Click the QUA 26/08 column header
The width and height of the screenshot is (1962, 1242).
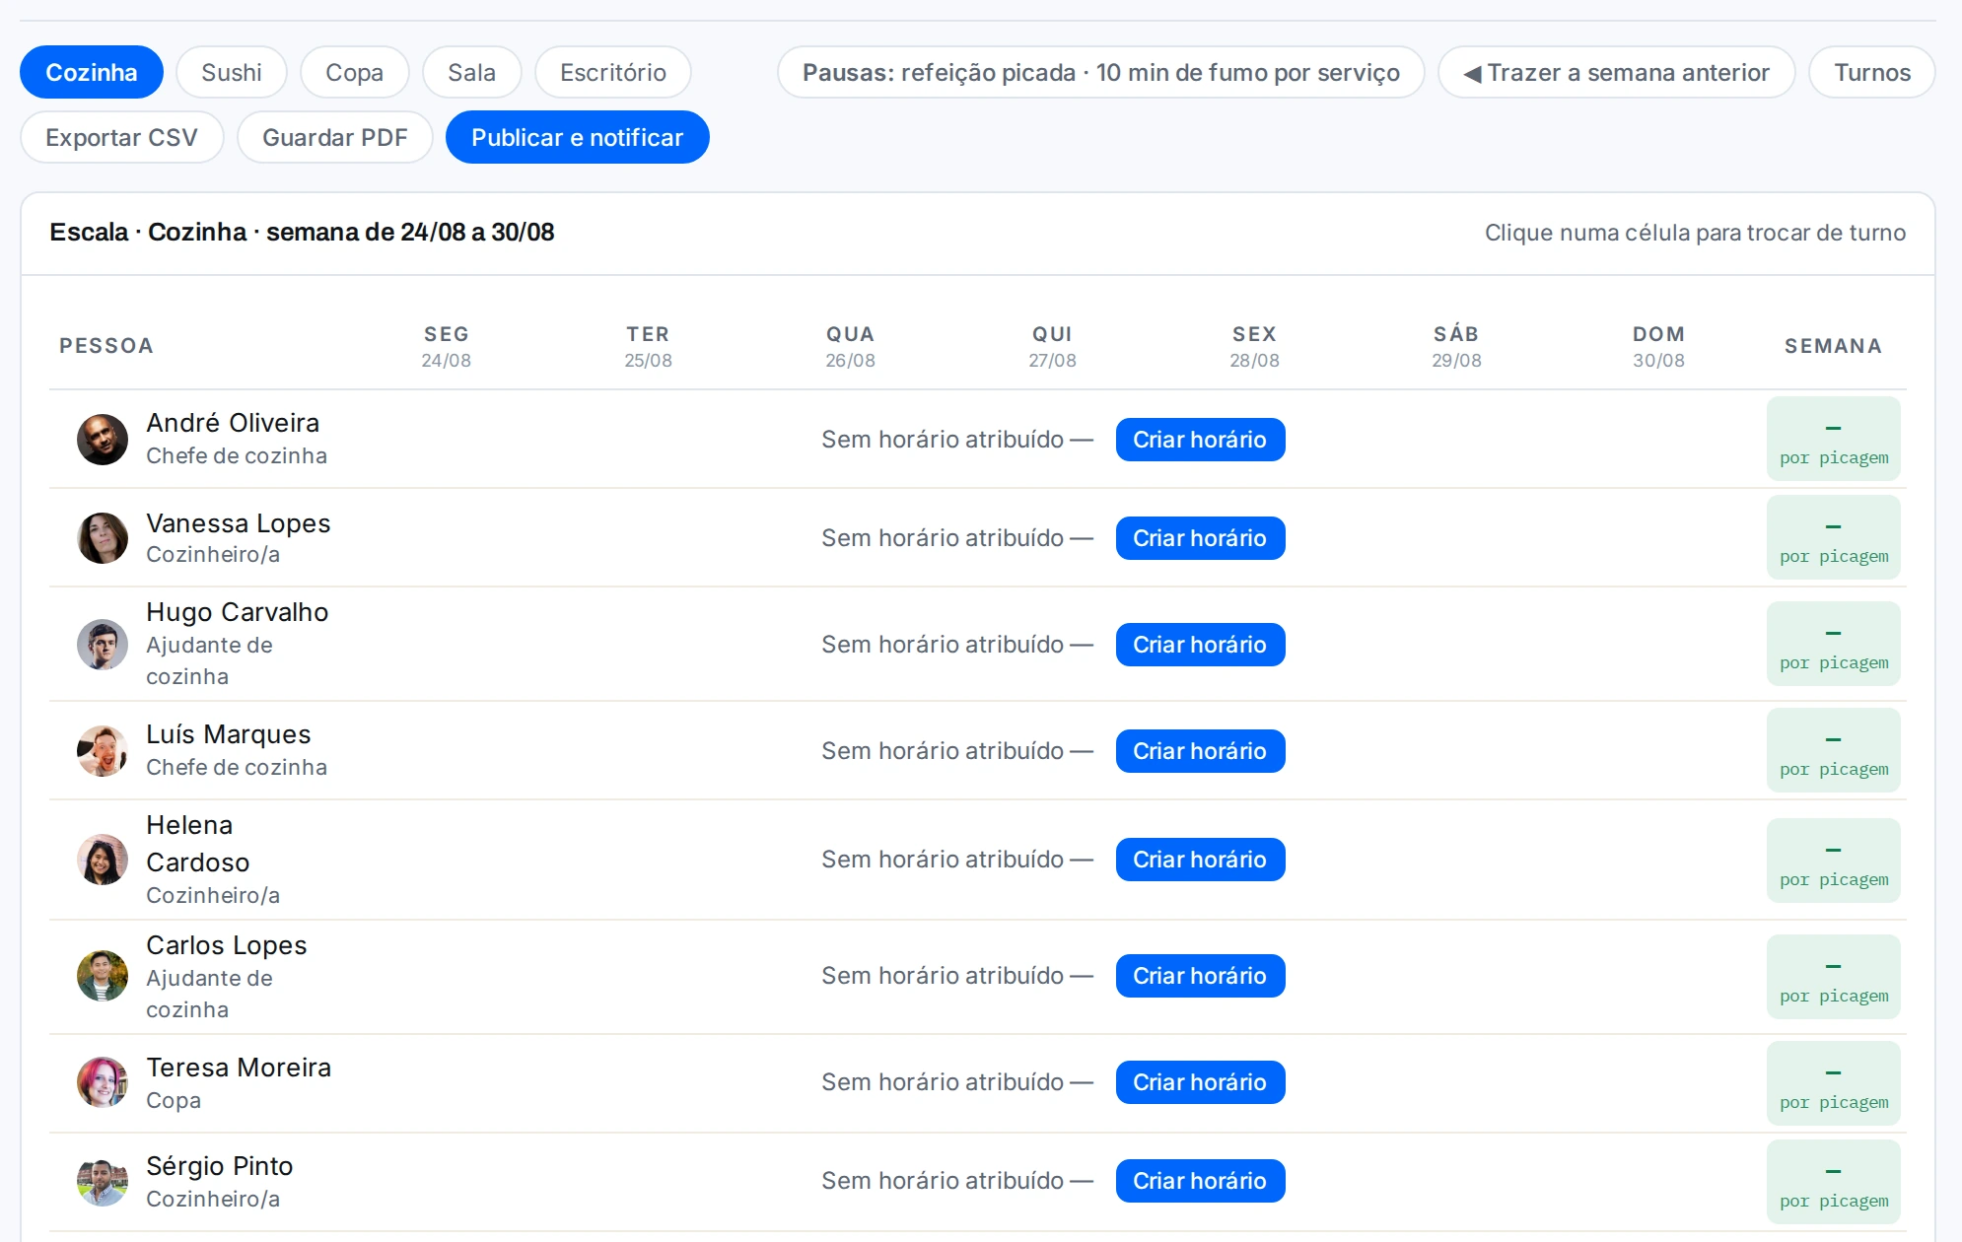click(850, 346)
